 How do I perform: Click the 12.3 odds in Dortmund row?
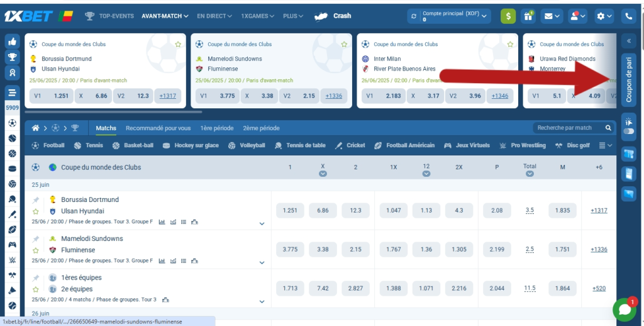coord(356,210)
